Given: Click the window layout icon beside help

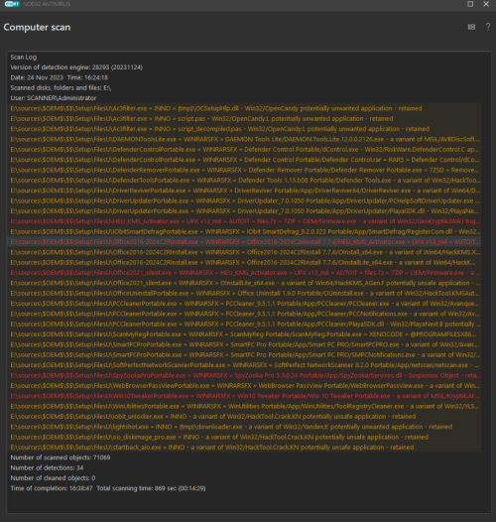Looking at the screenshot, I should click(x=471, y=27).
